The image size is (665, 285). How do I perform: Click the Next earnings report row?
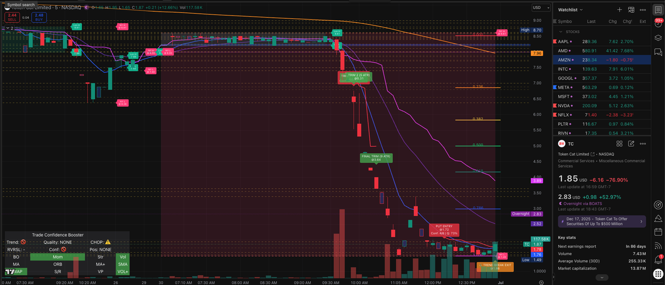(601, 246)
